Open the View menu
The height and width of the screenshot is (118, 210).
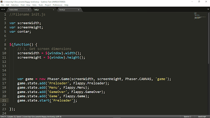click(28, 5)
